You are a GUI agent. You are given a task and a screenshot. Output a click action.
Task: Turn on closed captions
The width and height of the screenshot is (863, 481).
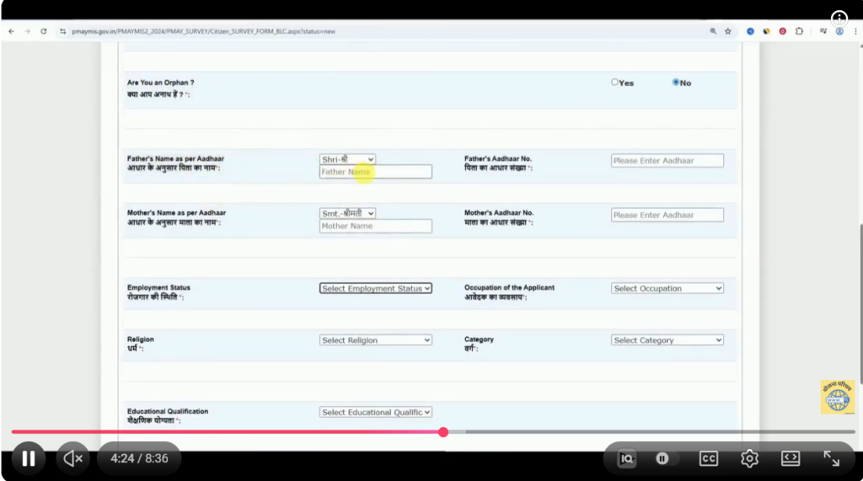(708, 458)
